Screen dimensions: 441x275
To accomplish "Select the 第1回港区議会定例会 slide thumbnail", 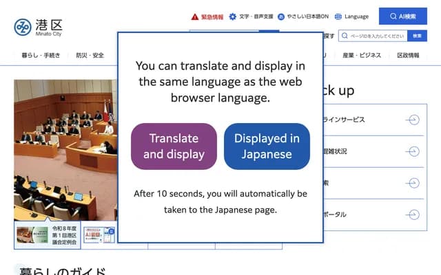I will click(x=47, y=234).
